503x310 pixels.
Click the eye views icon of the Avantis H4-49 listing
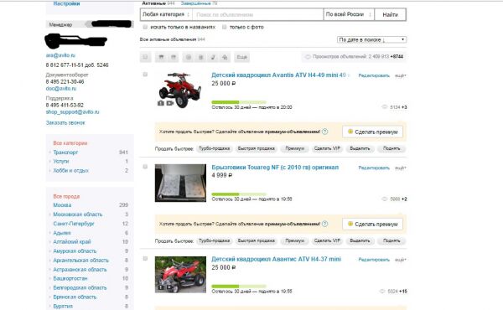click(x=384, y=106)
